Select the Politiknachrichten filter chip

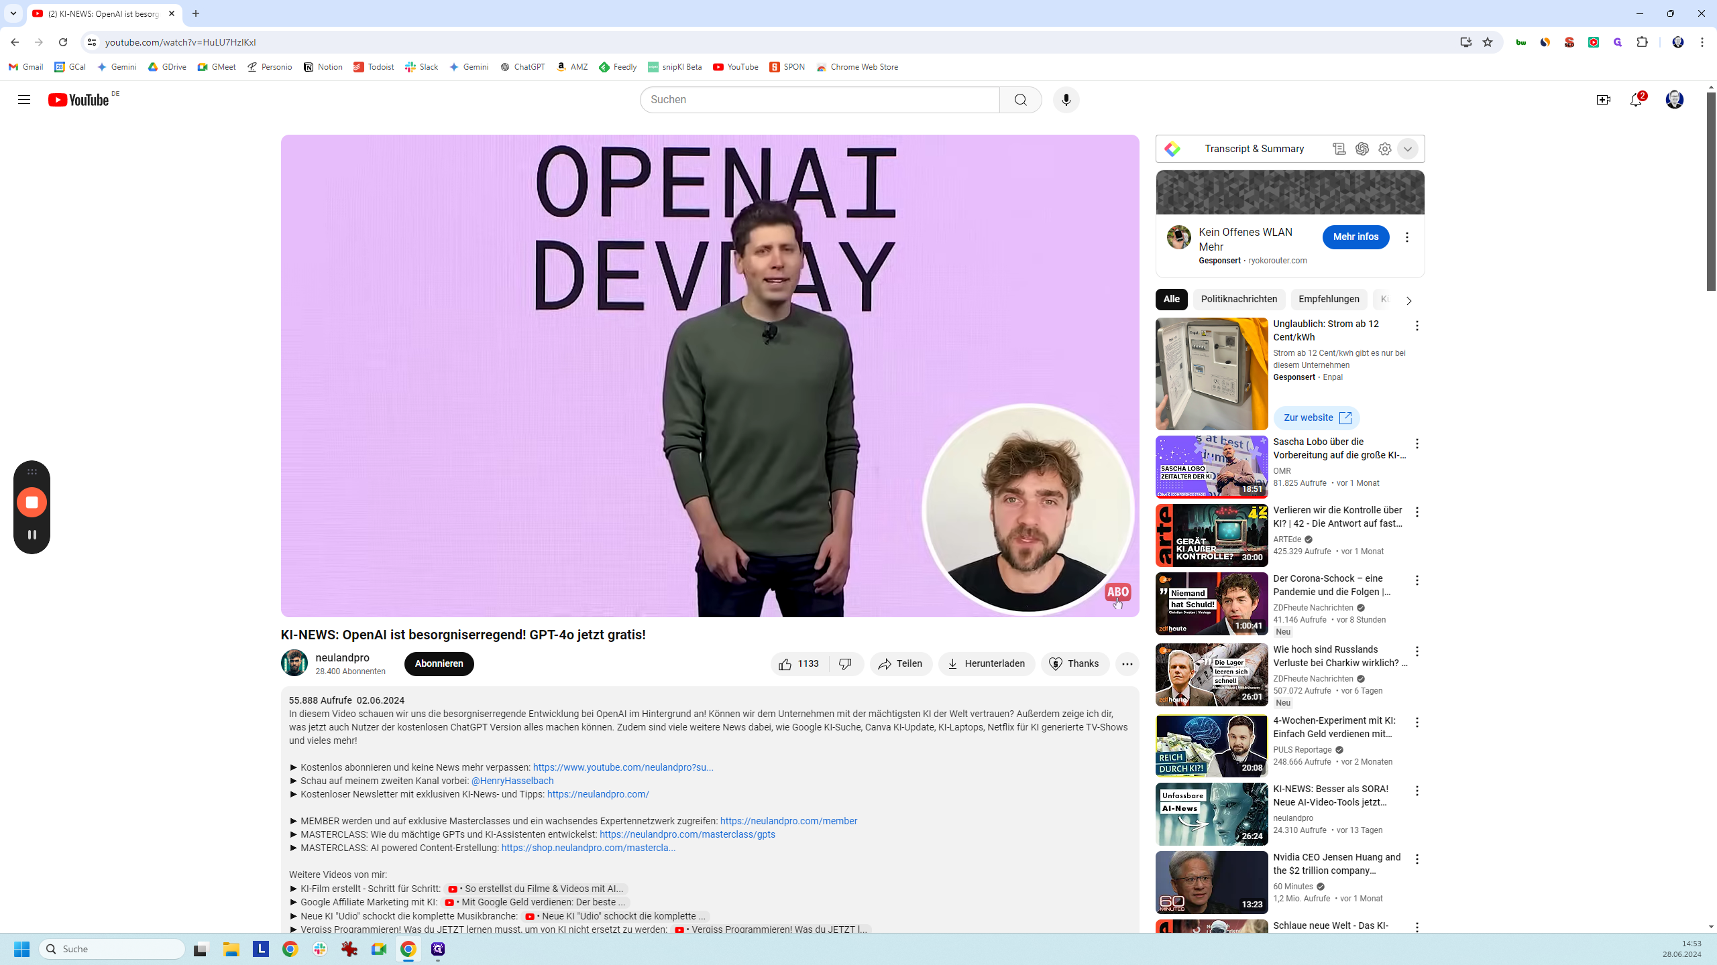[1238, 299]
